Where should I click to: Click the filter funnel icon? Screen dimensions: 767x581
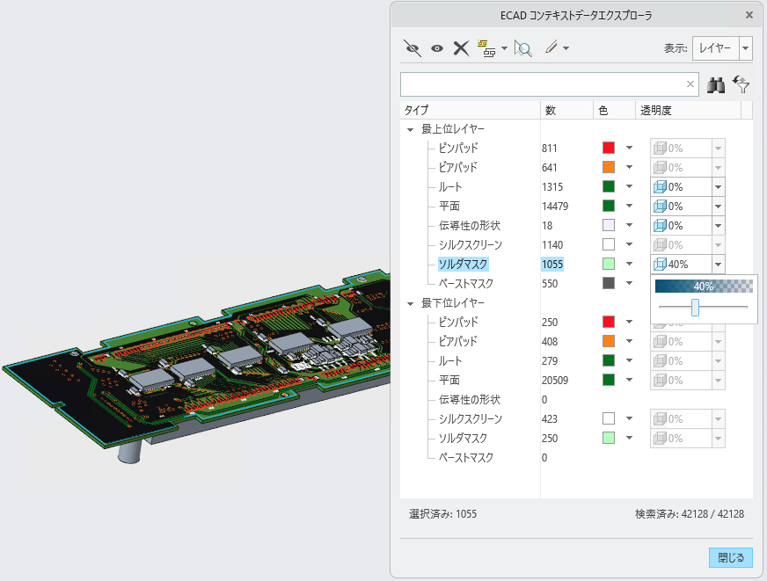click(x=741, y=84)
